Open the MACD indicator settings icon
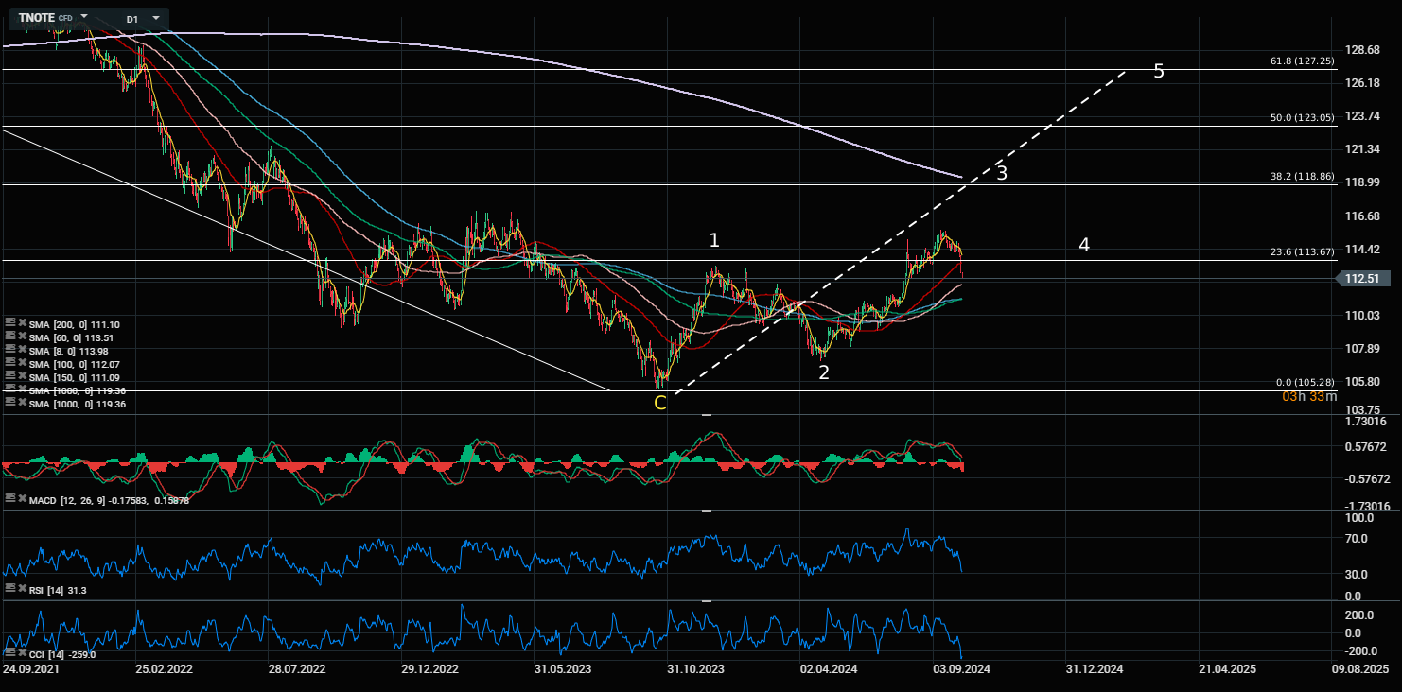Screen dimensions: 1402x692 [9, 498]
